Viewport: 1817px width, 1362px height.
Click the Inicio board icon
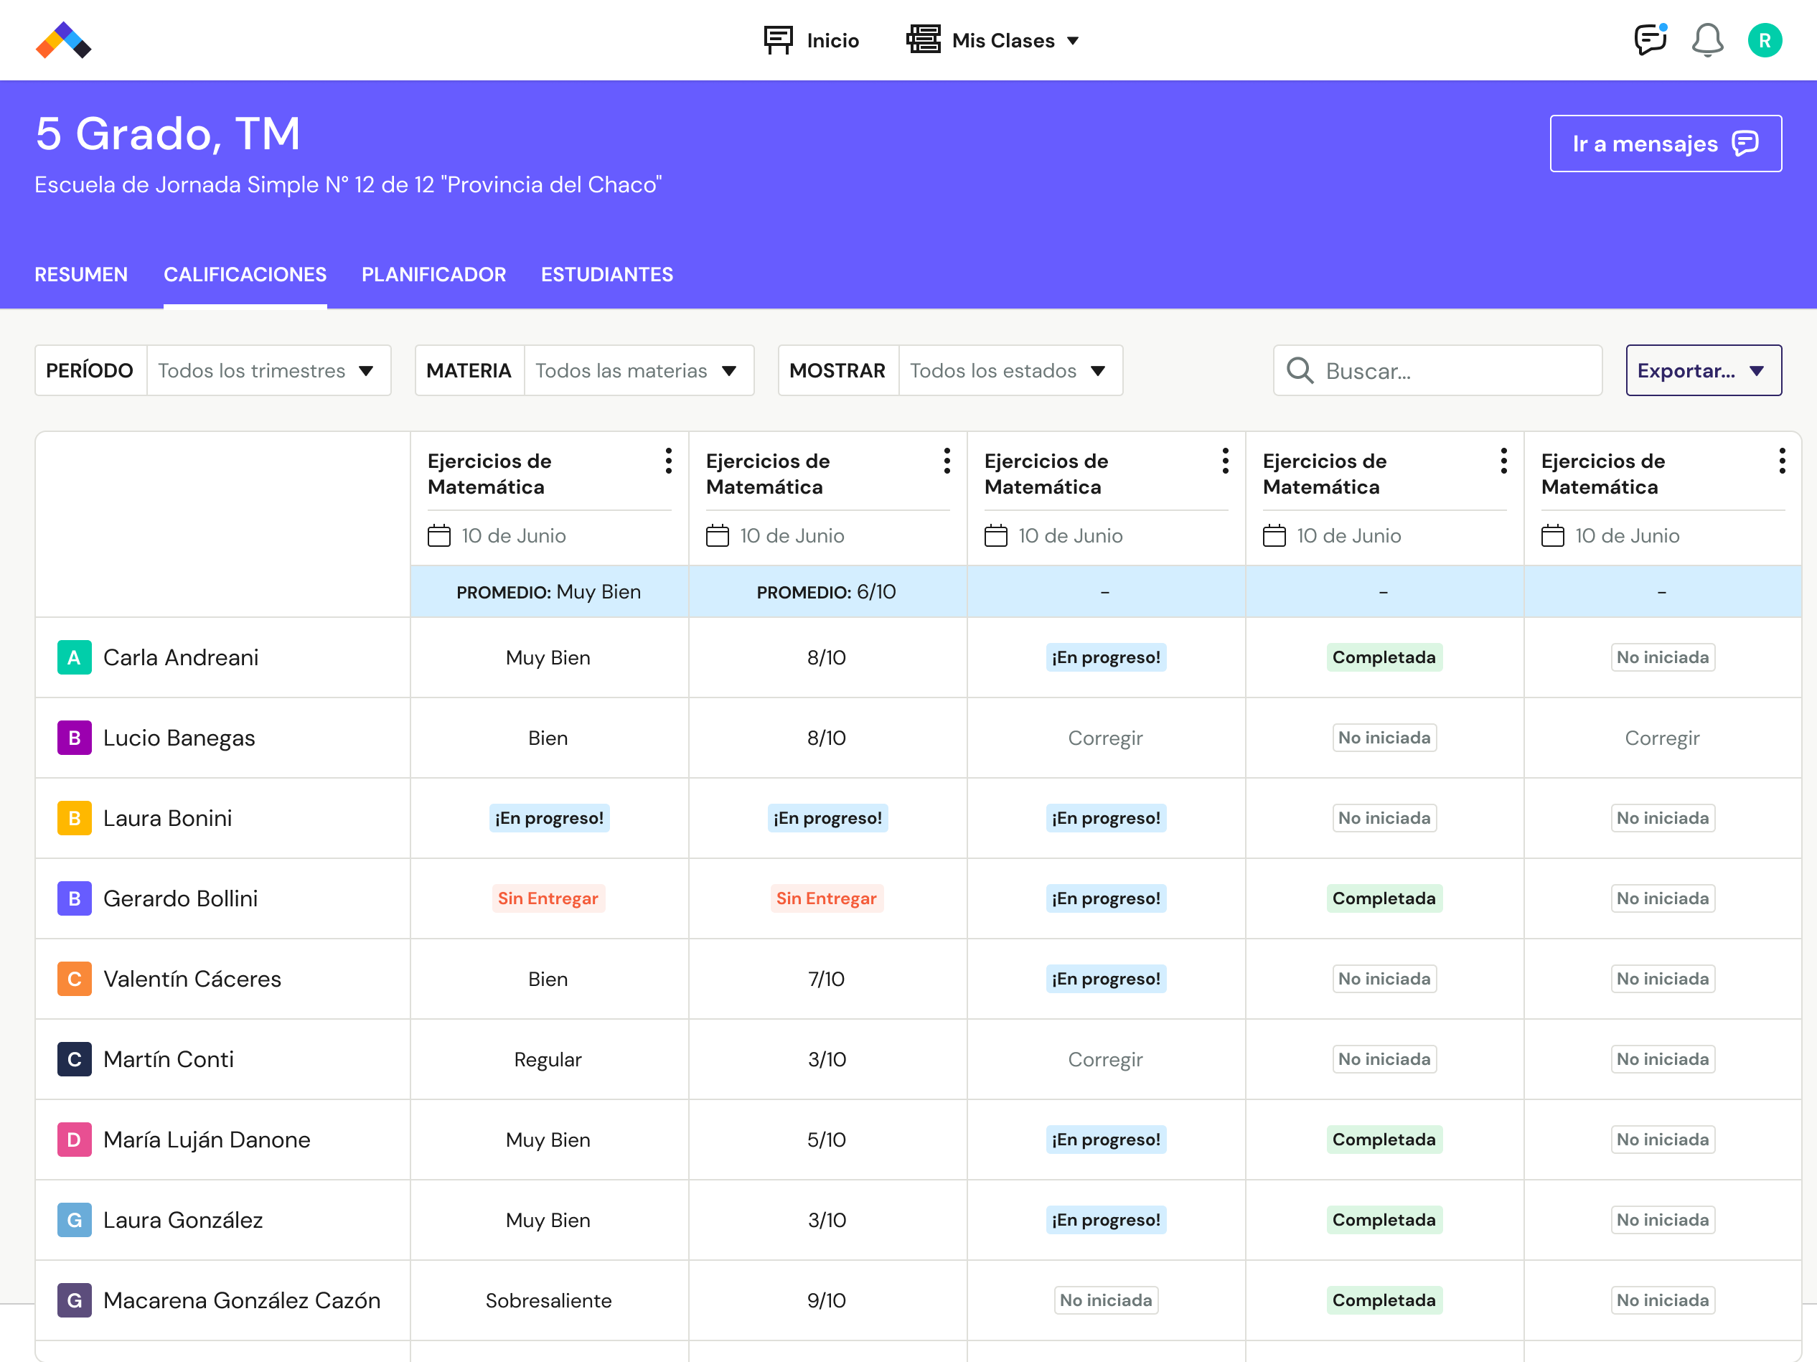[778, 40]
